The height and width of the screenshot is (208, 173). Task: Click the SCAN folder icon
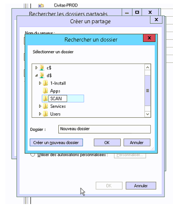coord(46,99)
